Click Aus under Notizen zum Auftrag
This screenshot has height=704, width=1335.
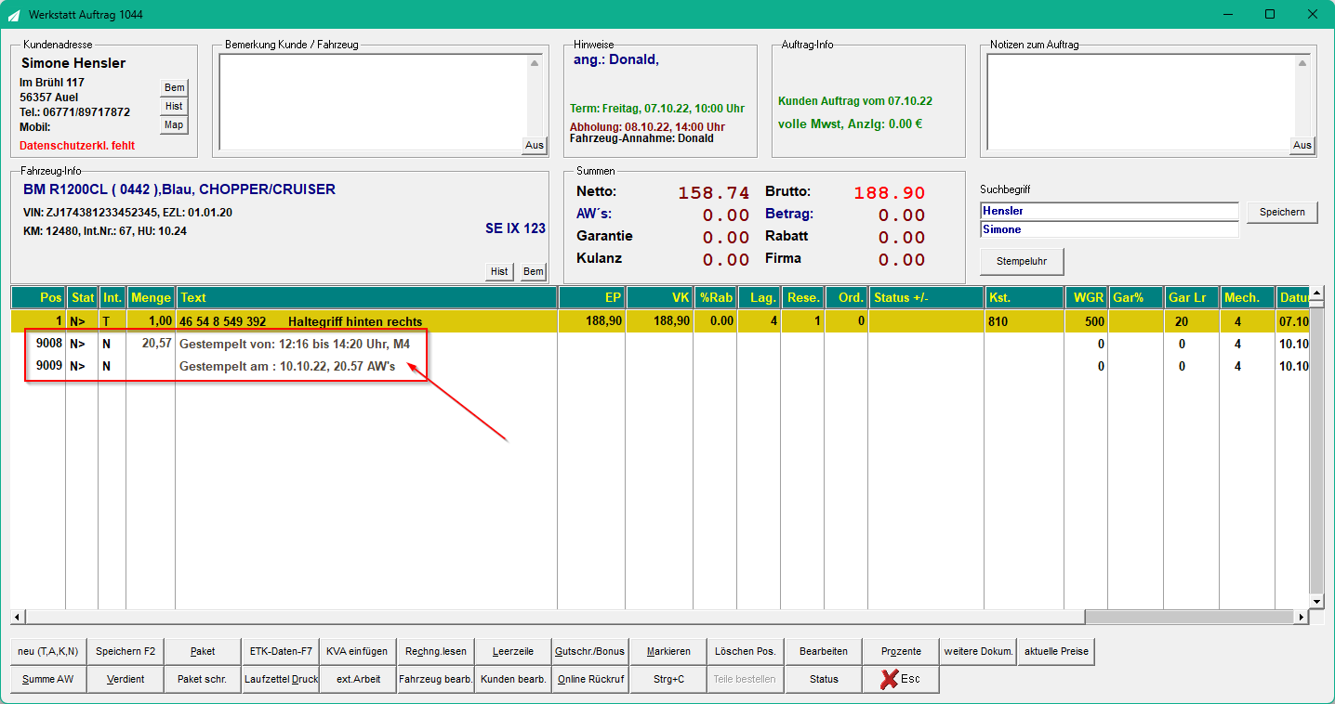click(1302, 145)
